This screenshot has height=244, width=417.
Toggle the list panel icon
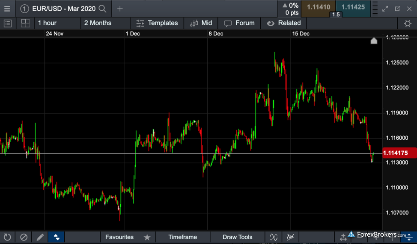point(8,23)
